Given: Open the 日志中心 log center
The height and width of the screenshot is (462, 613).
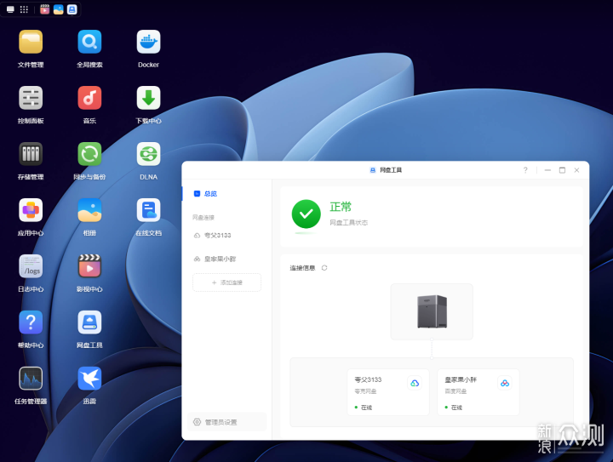Looking at the screenshot, I should pyautogui.click(x=31, y=266).
